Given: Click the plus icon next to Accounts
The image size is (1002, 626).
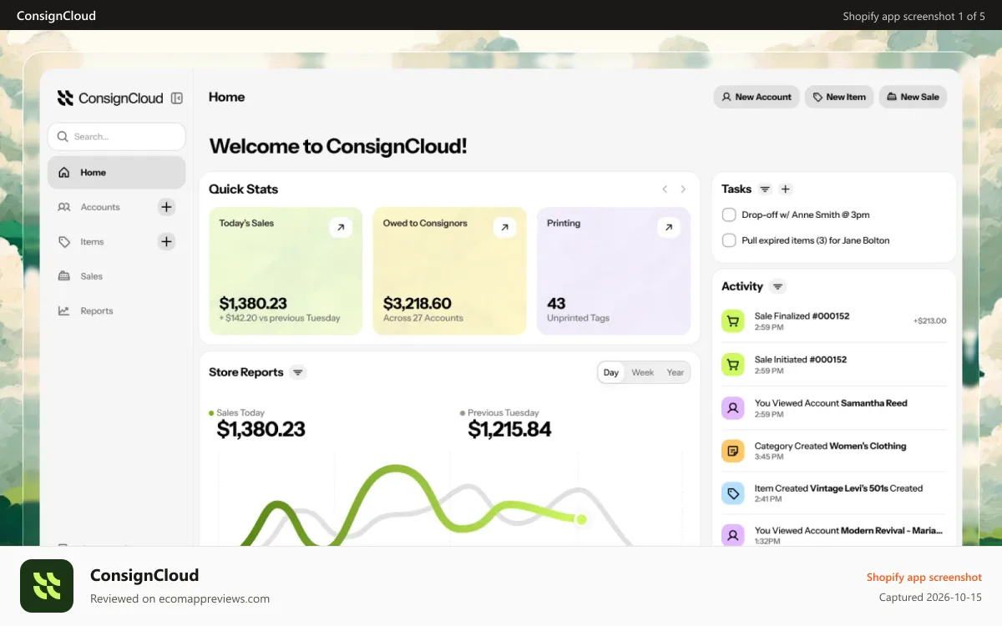Looking at the screenshot, I should [x=166, y=207].
